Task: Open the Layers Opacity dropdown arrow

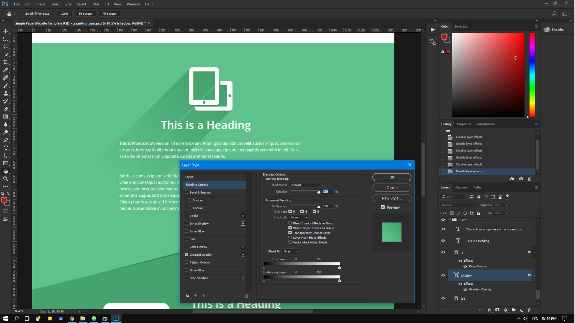Action: click(506, 205)
